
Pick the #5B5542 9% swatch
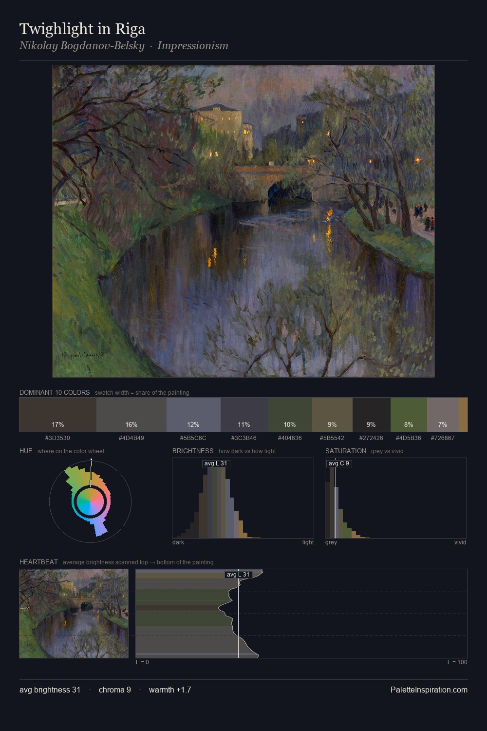click(332, 415)
